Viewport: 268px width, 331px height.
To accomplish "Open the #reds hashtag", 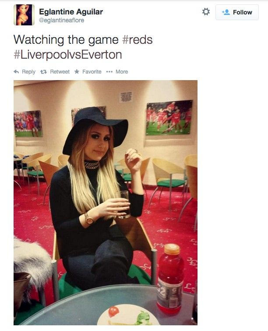I will (137, 40).
